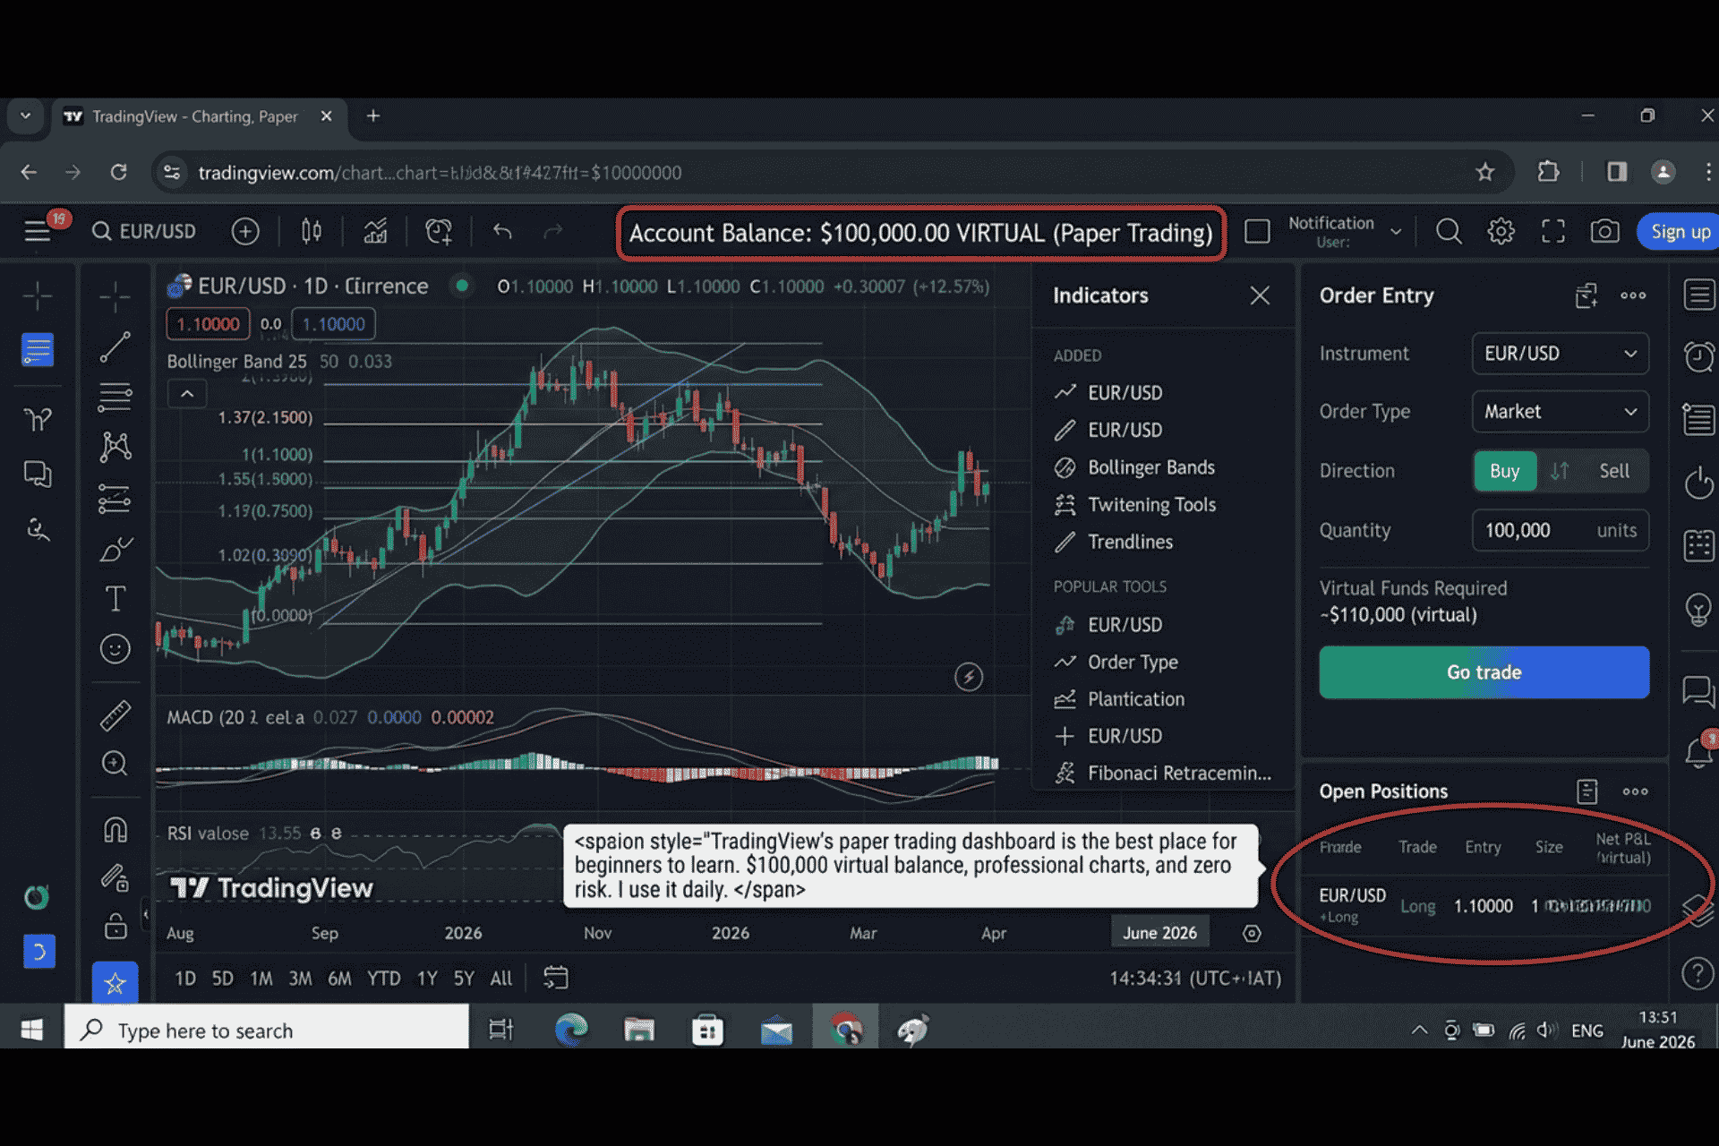Undo last chart action

click(x=502, y=232)
